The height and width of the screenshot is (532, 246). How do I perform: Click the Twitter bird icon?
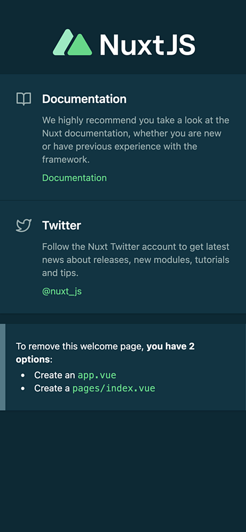click(24, 226)
